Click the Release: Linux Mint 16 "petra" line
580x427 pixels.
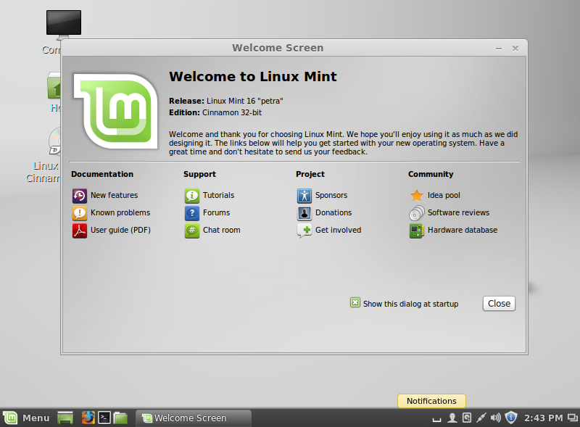[226, 101]
